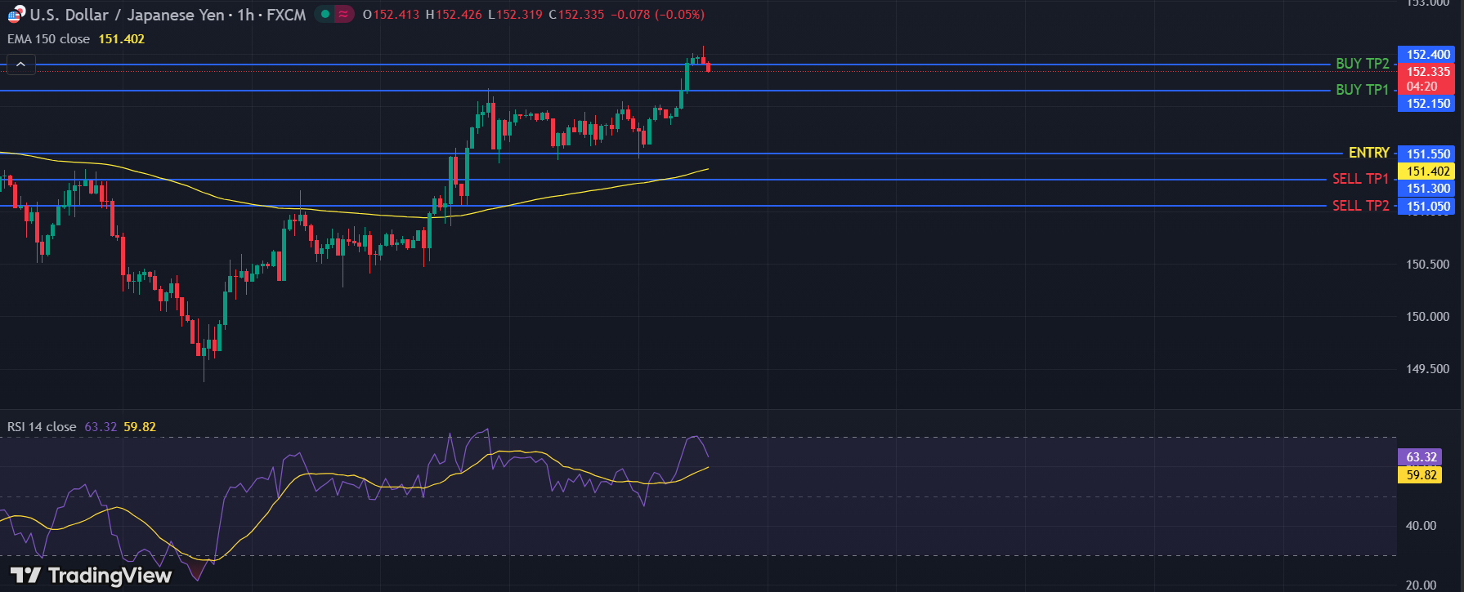This screenshot has height=592, width=1464.
Task: Click the U.S. Dollar / Japanese Yen symbol title
Action: (x=127, y=15)
